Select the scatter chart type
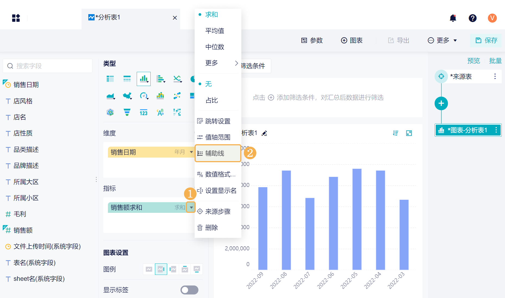The height and width of the screenshot is (298, 505). (177, 96)
